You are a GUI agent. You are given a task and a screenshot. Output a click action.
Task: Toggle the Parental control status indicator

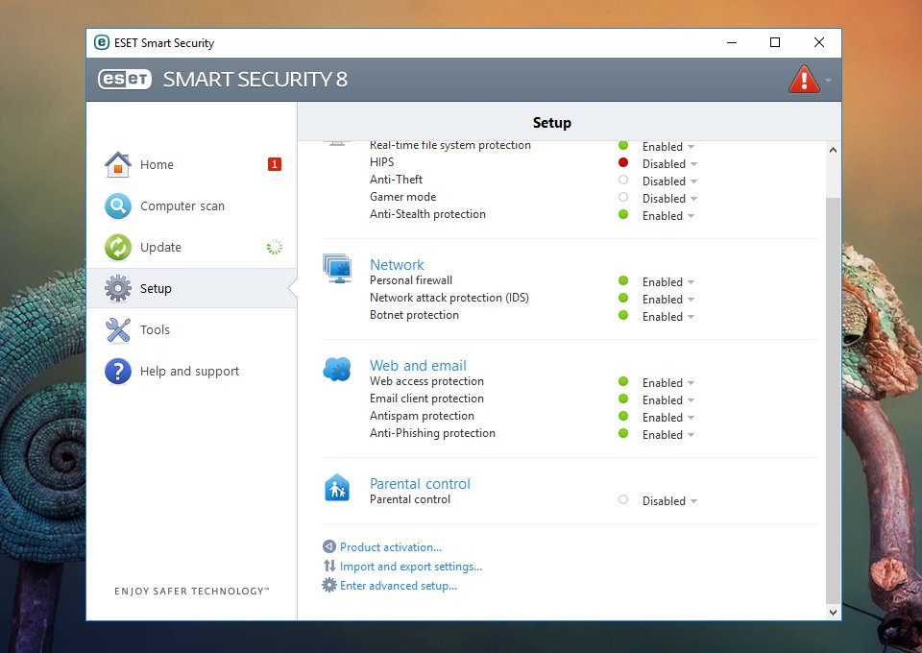pyautogui.click(x=623, y=499)
